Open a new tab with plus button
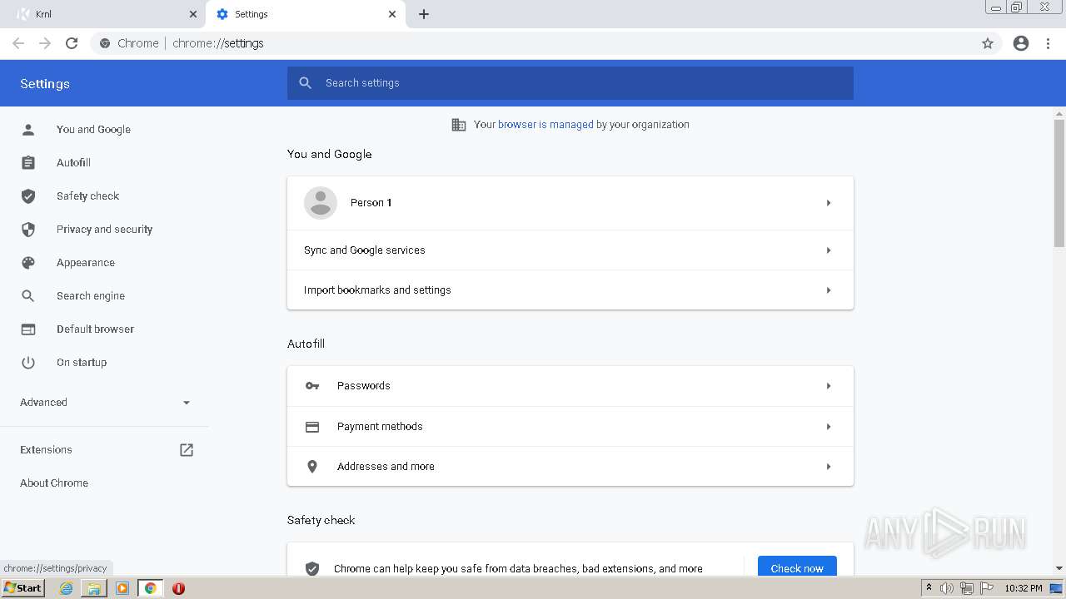1066x599 pixels. pyautogui.click(x=424, y=14)
